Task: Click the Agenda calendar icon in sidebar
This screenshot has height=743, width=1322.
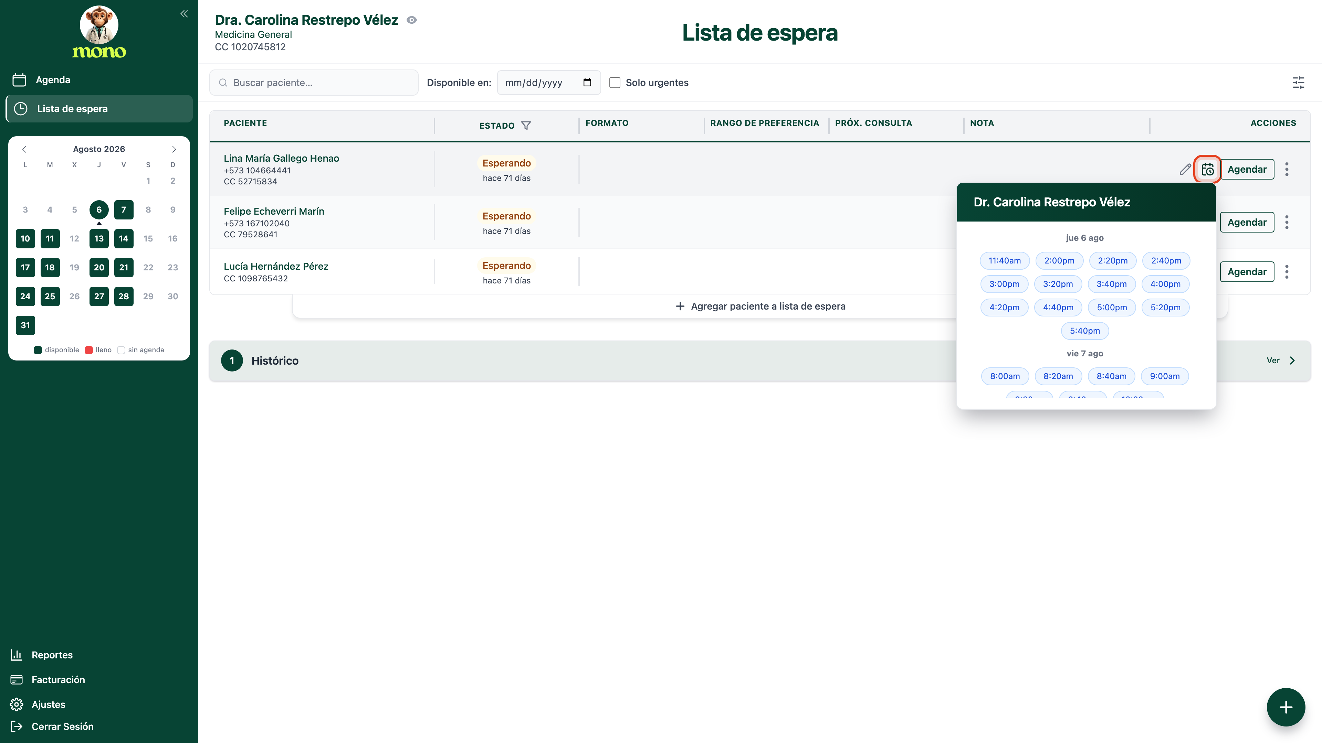Action: coord(19,79)
